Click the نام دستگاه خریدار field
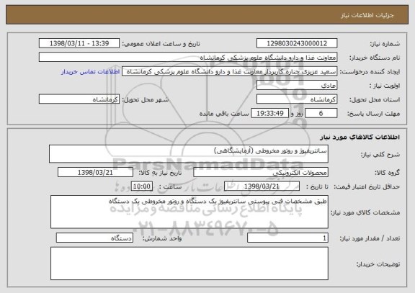The image size is (415, 293). click(188, 58)
